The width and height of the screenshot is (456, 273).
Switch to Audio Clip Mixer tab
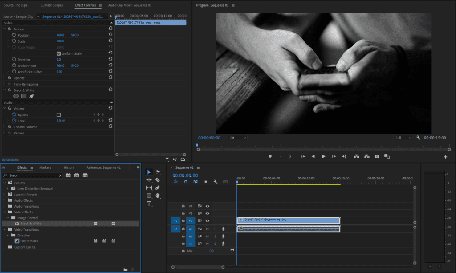coord(130,5)
